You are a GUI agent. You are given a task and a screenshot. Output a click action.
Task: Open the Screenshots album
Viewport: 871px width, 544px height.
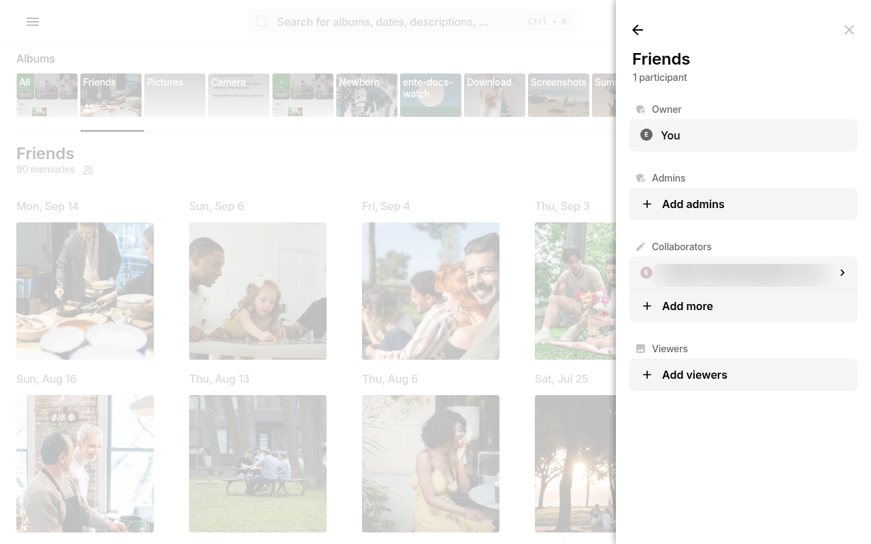(559, 95)
